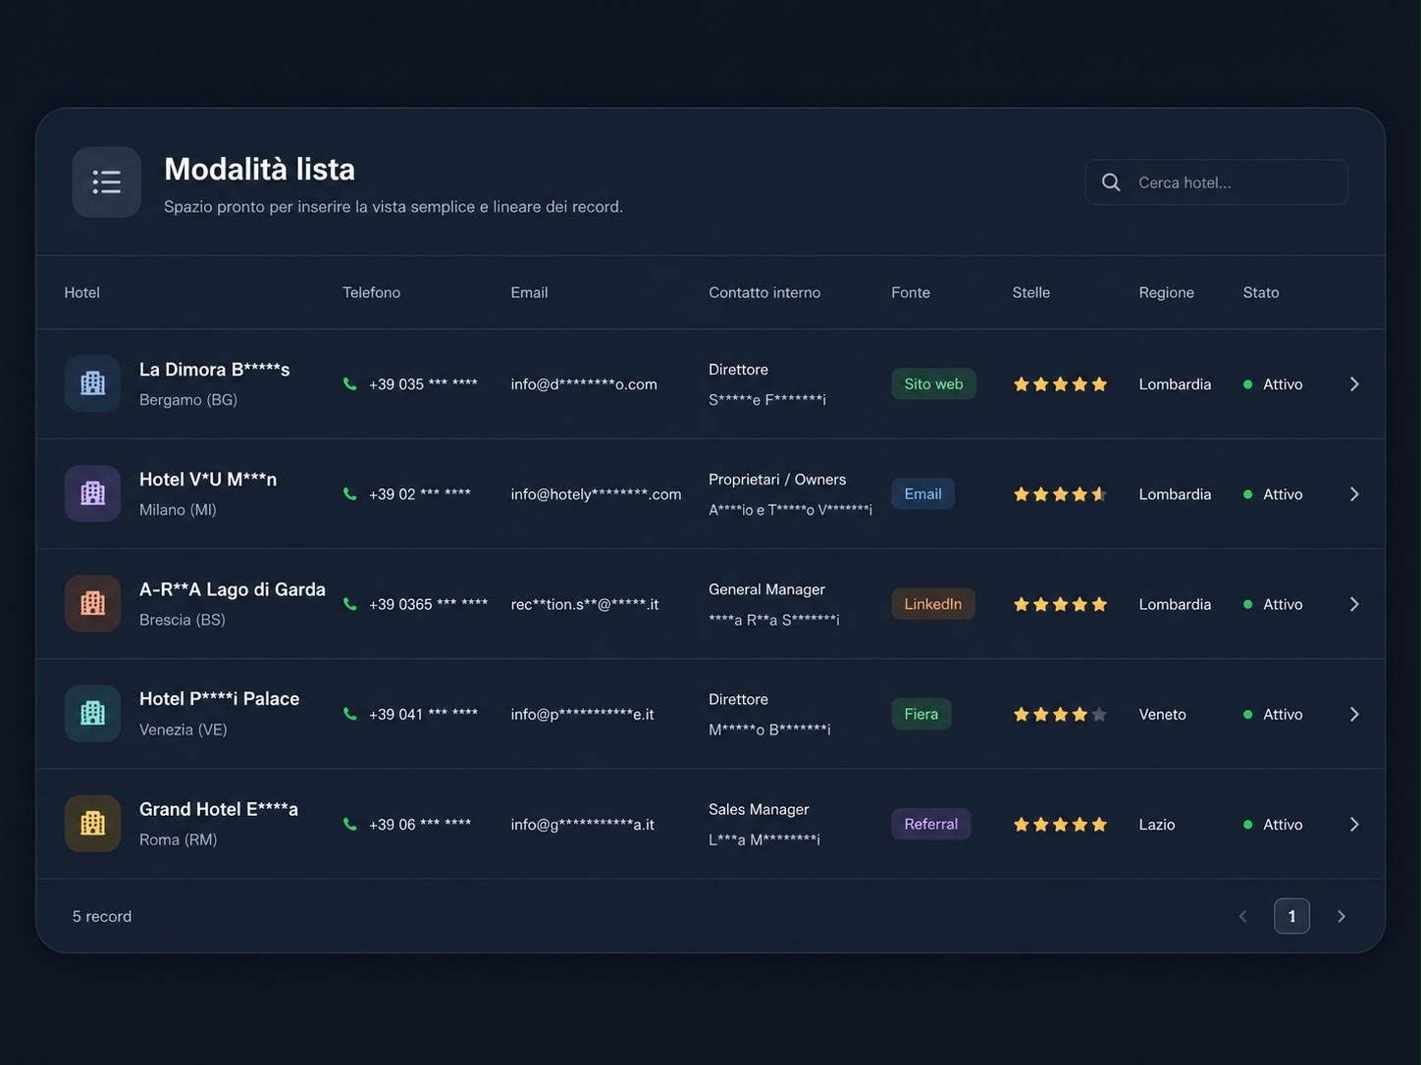1421x1065 pixels.
Task: Focus the Cerca hotel search field
Action: 1216,182
